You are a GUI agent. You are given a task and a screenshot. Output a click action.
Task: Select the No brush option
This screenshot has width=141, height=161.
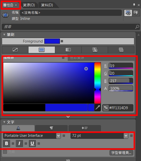coord(15,50)
